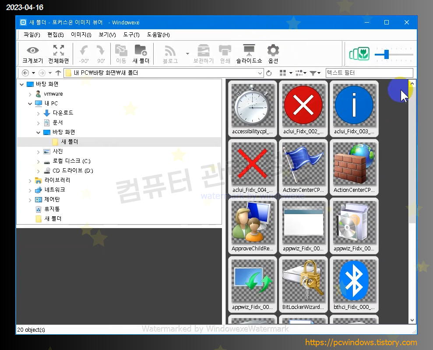Create a 새 폴더 from the toolbar
Screen dimensions: 433x350
click(141, 54)
